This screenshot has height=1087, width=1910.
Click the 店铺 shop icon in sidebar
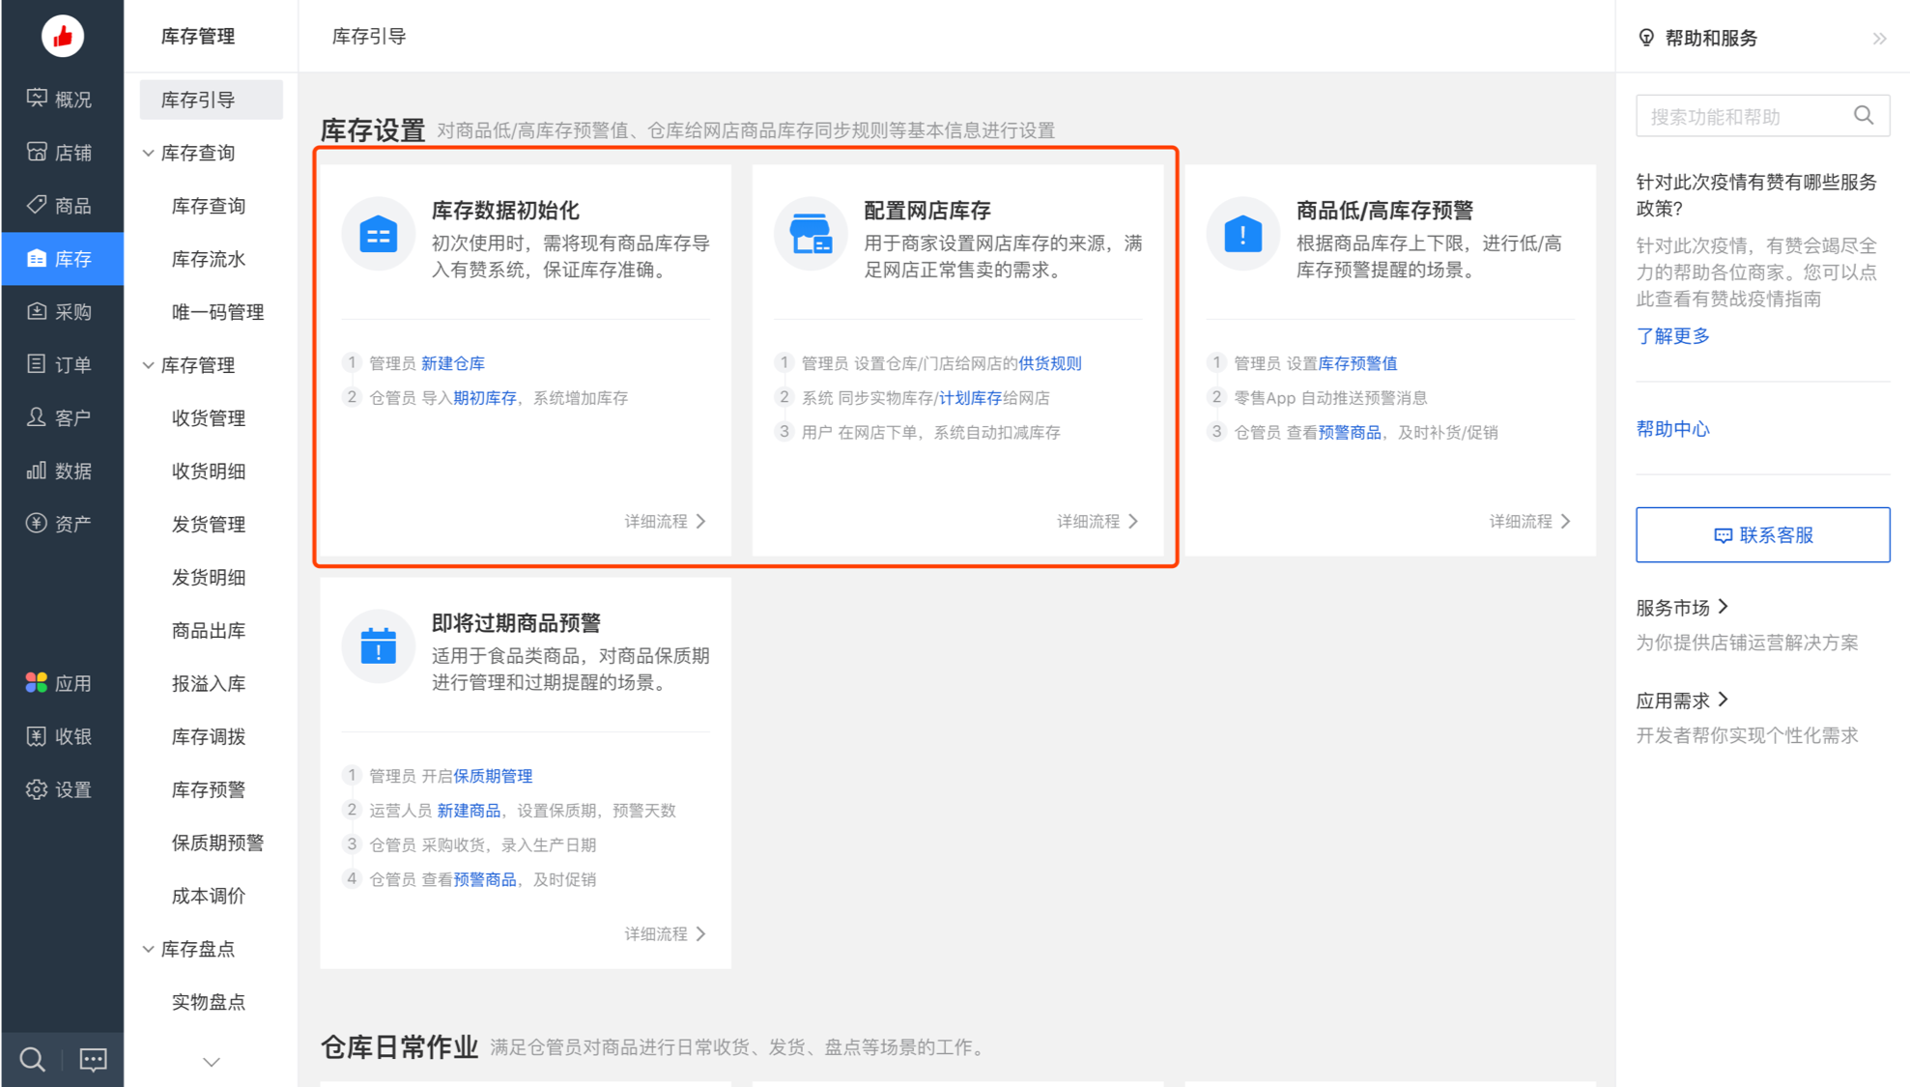pos(37,152)
